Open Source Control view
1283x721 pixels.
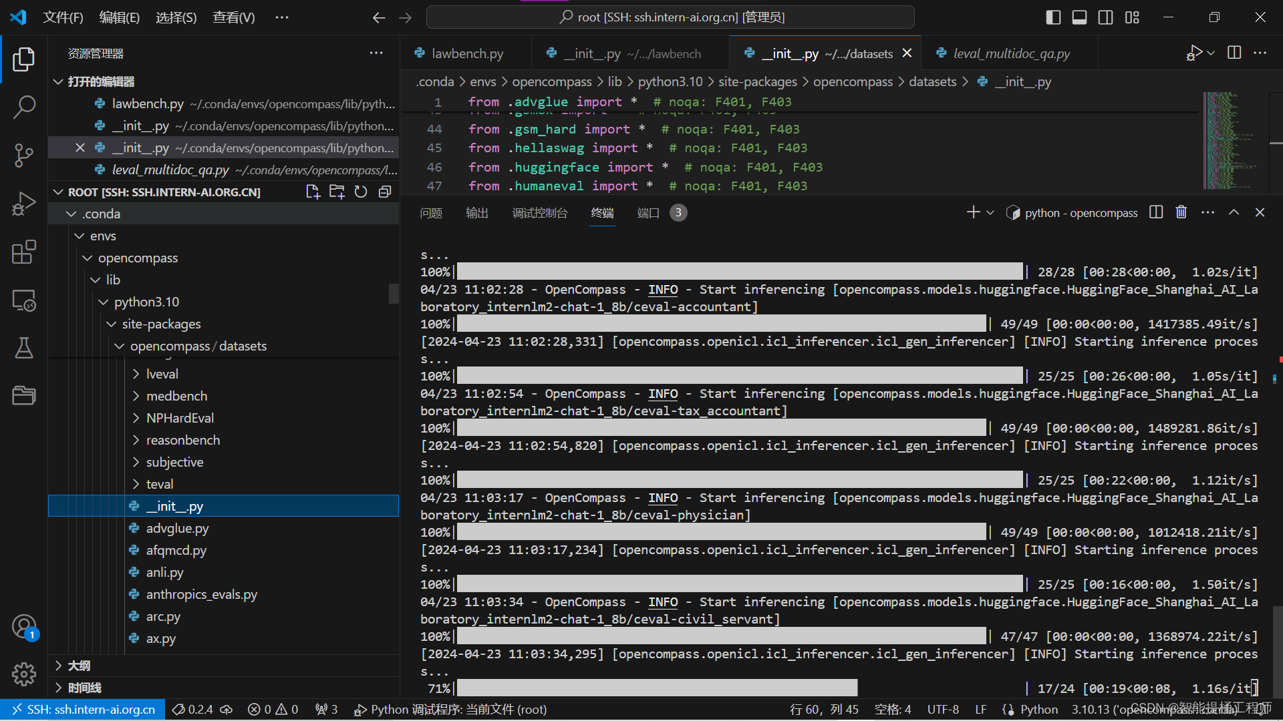pos(24,155)
